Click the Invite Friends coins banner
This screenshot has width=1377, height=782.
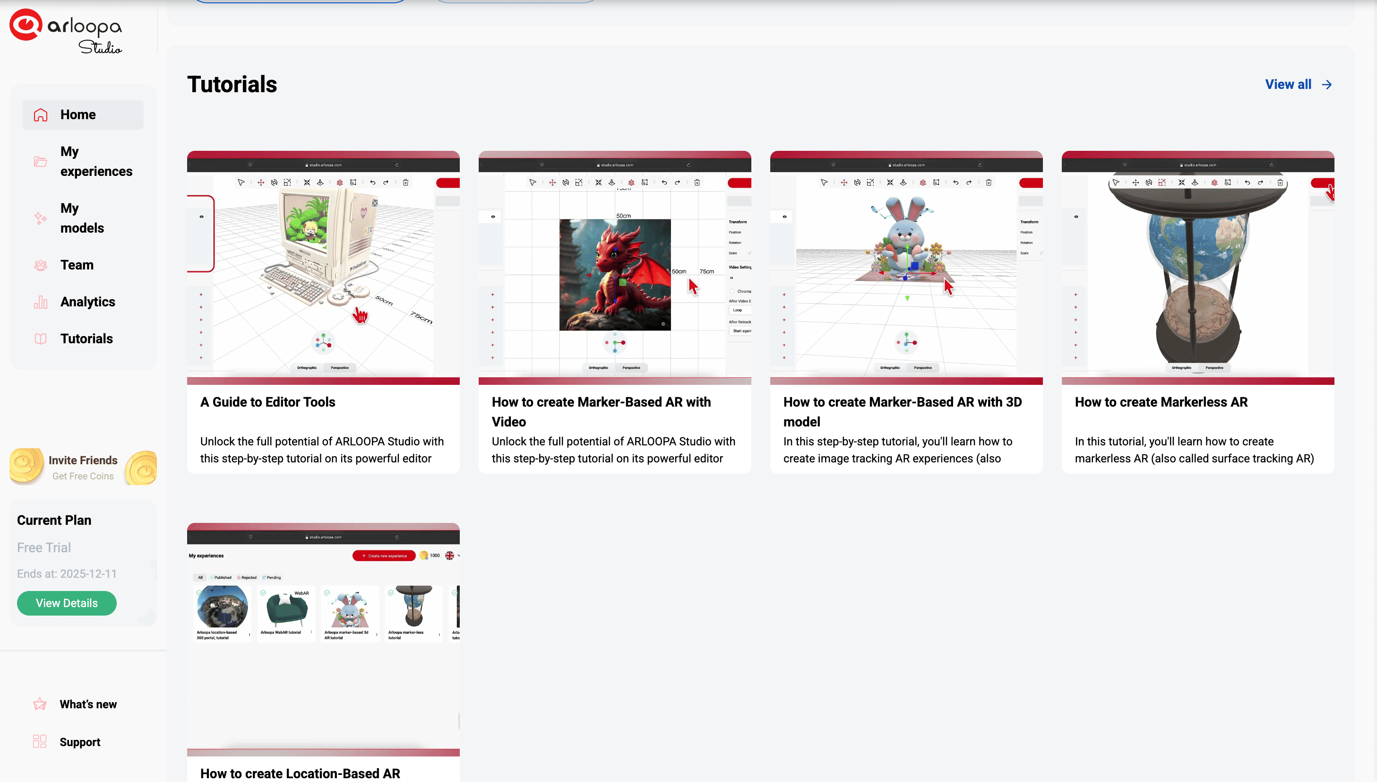[83, 467]
